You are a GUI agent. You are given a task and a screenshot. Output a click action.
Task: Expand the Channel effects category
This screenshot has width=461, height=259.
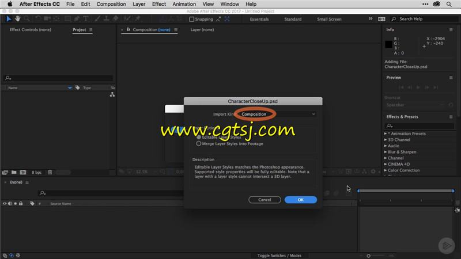(386, 158)
